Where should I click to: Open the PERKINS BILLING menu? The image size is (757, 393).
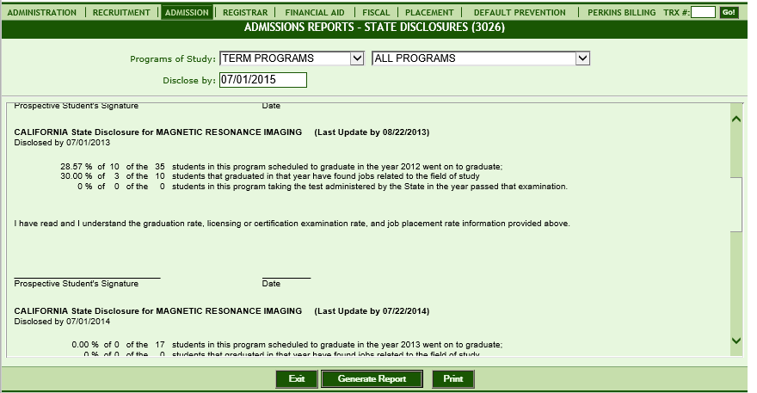621,13
